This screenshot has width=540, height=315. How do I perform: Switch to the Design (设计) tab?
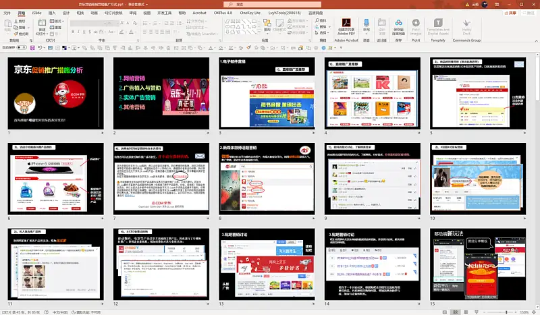66,13
